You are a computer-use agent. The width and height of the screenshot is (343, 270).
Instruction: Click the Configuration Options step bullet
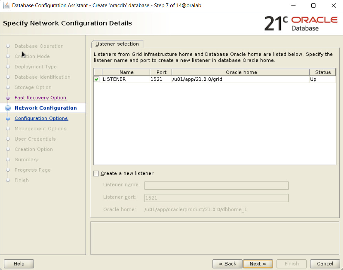coord(8,118)
